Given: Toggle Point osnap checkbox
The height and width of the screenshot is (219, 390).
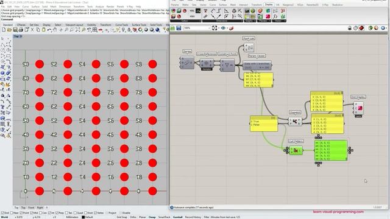Looking at the screenshot, I should click(x=21, y=213).
